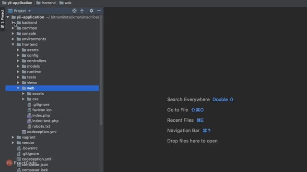
Task: Select the controllers folder icon
Action: pyautogui.click(x=24, y=61)
